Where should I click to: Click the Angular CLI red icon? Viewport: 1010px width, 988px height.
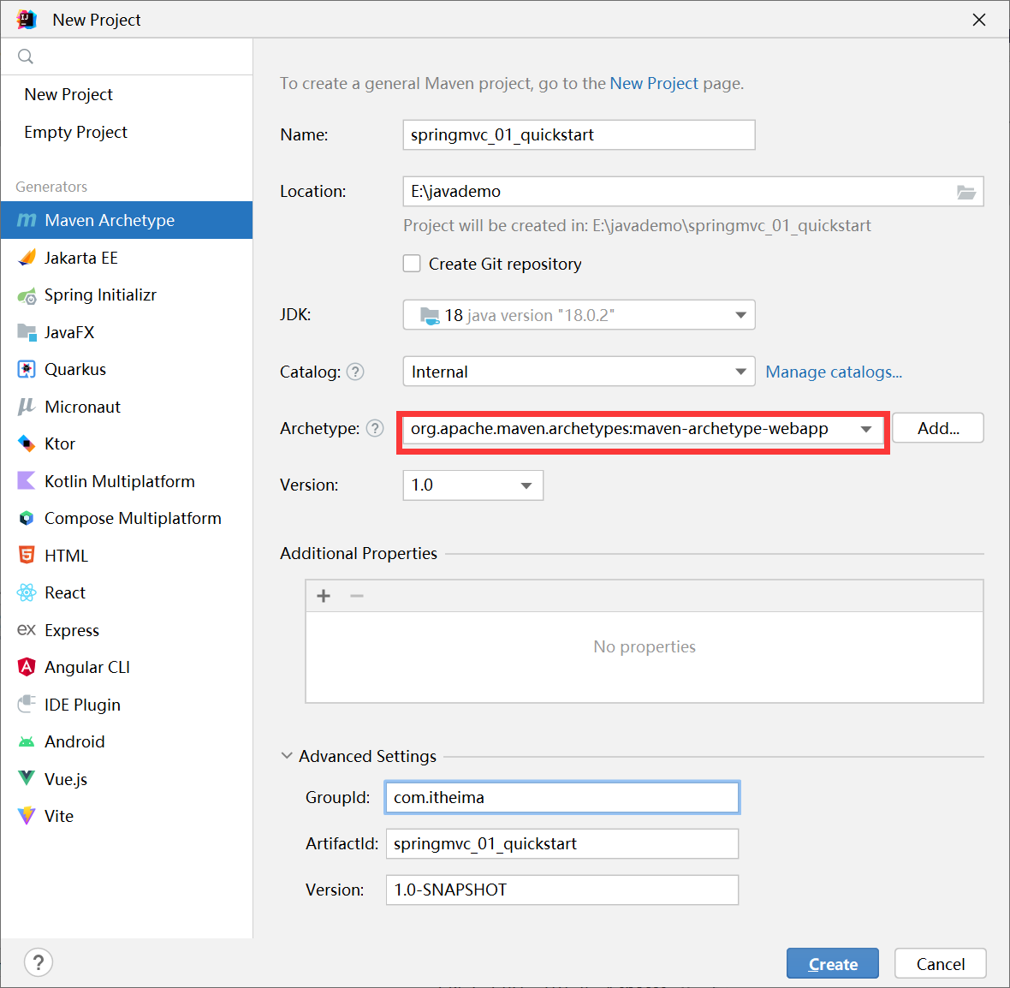pyautogui.click(x=27, y=667)
